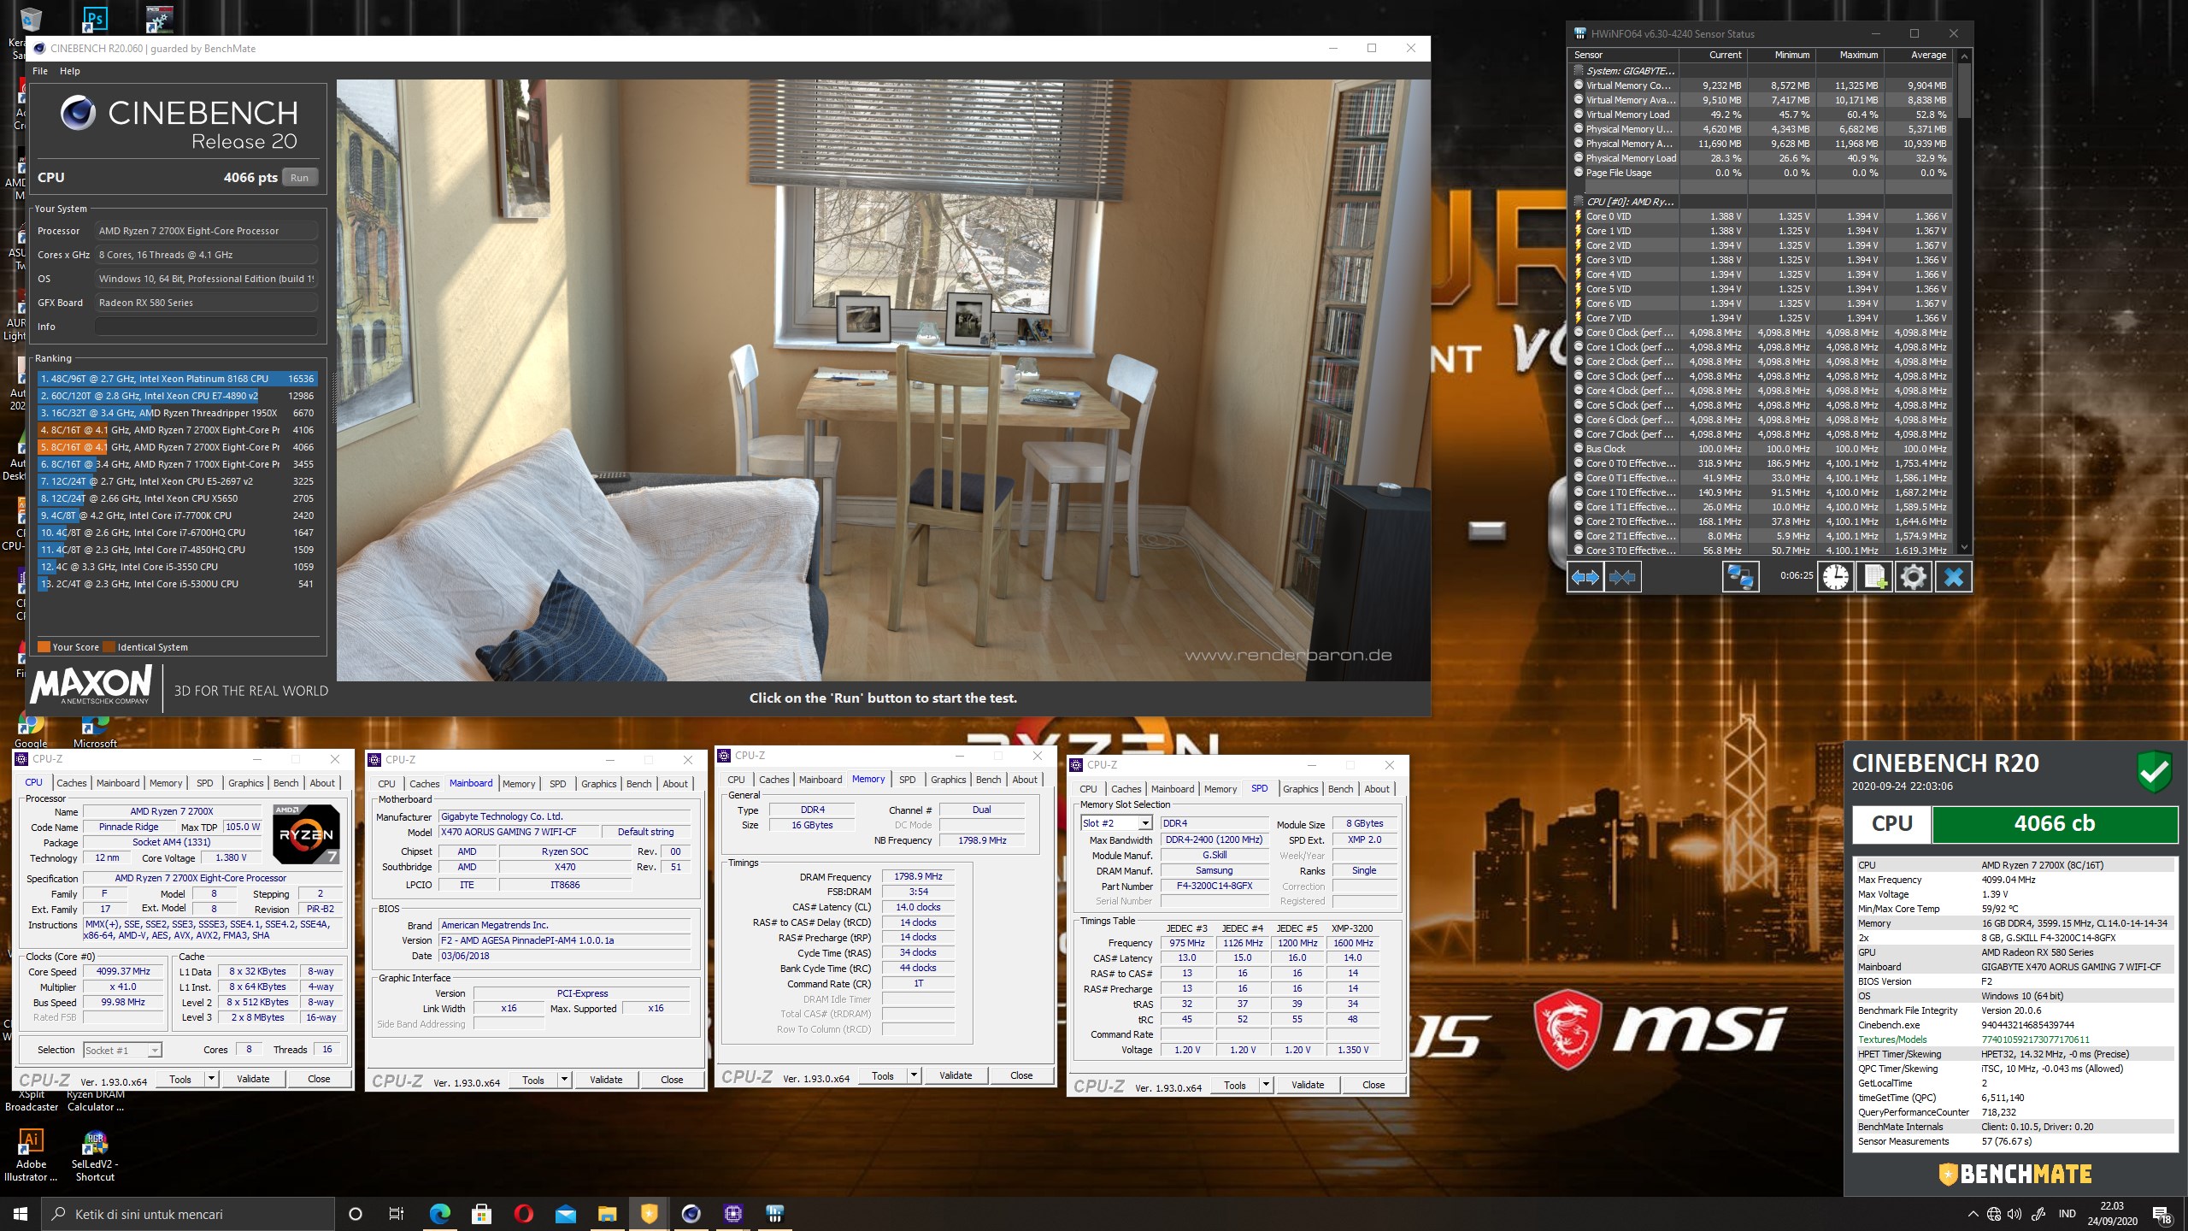Click Validate in CPU-Z CPU window
Screen dimensions: 2188x1231
[x=253, y=1079]
